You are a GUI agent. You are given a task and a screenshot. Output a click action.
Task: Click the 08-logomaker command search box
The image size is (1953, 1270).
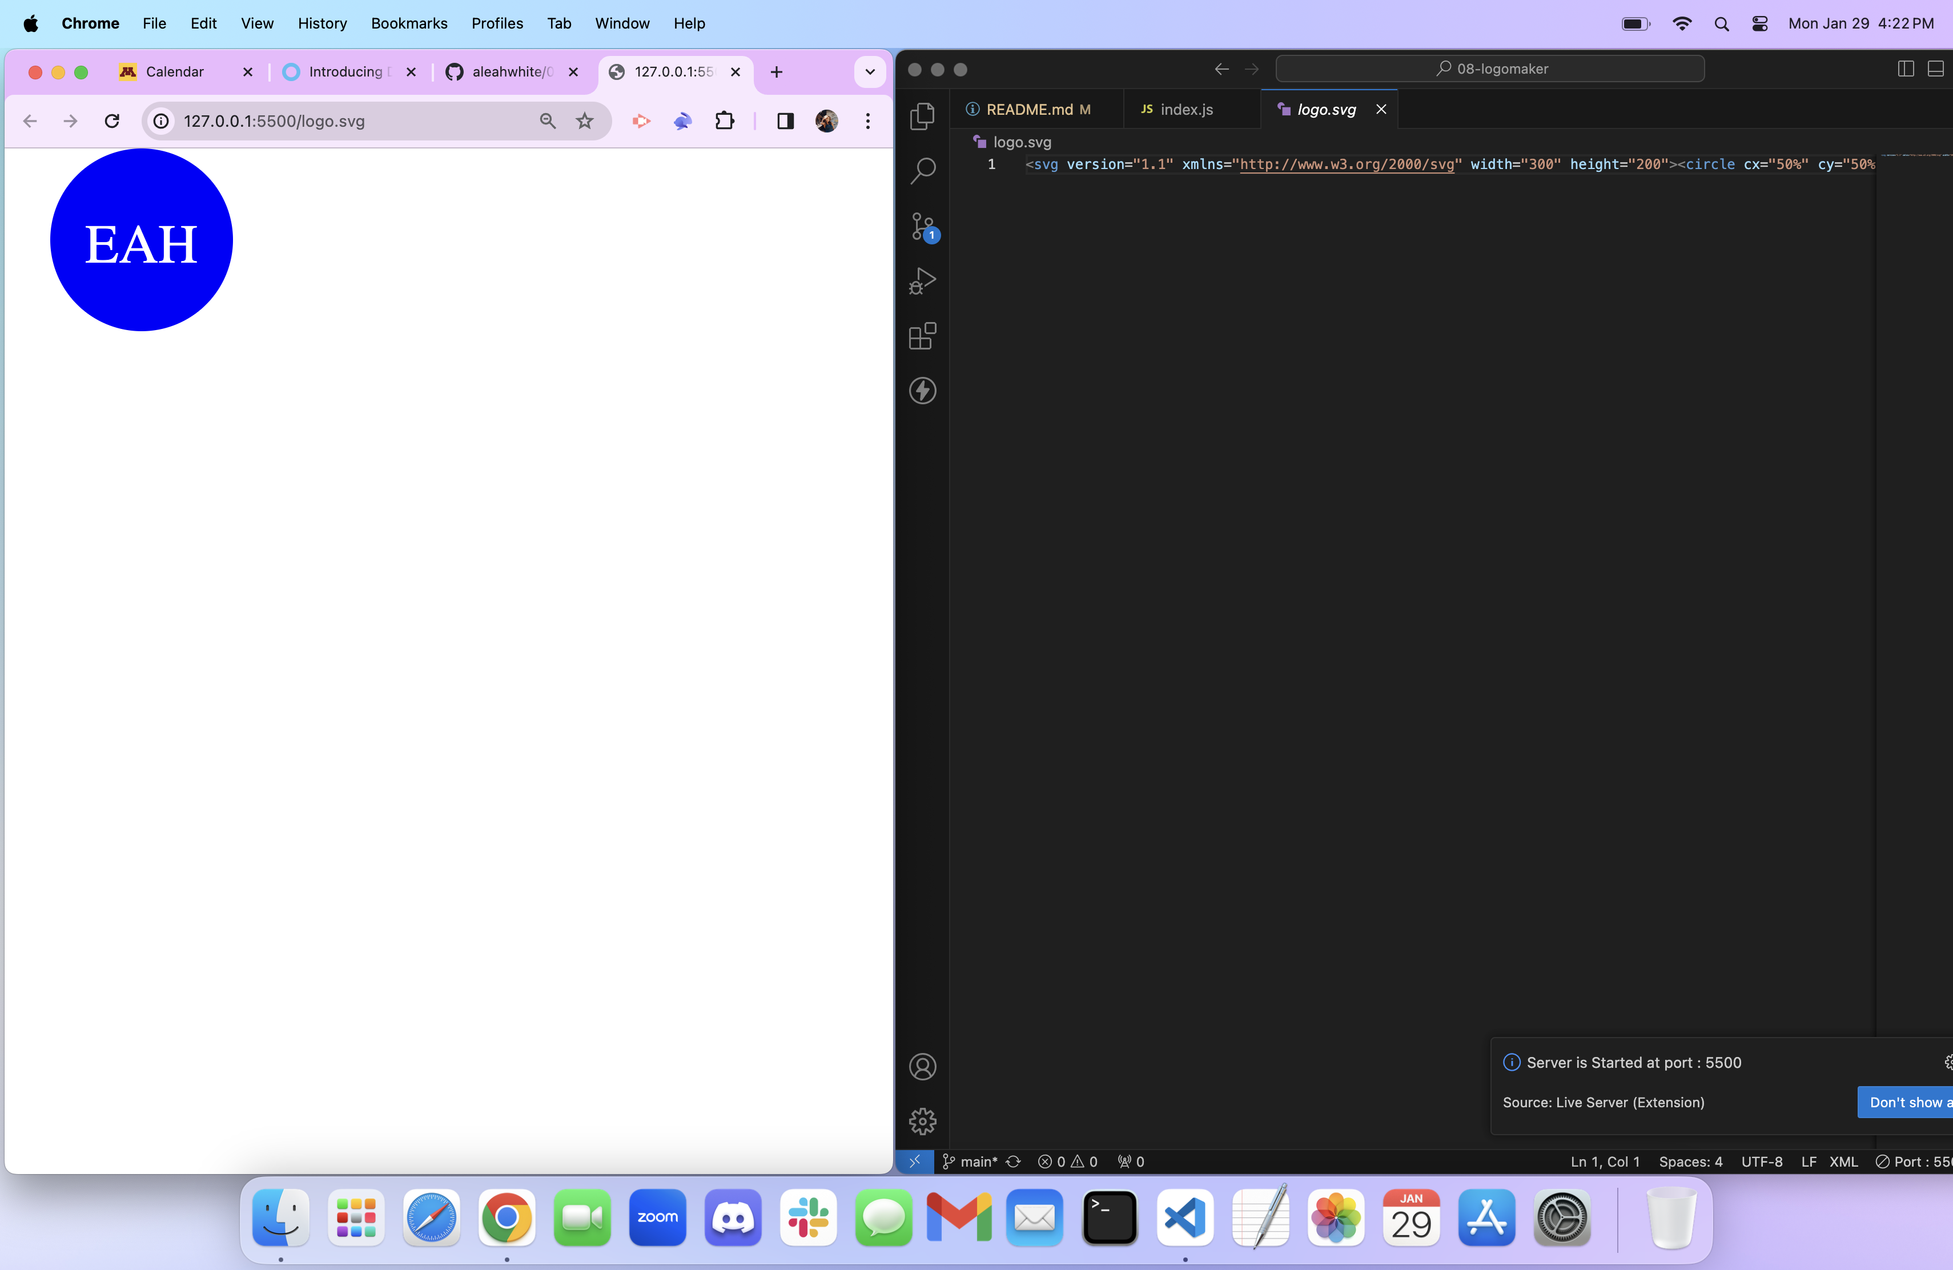coord(1489,69)
